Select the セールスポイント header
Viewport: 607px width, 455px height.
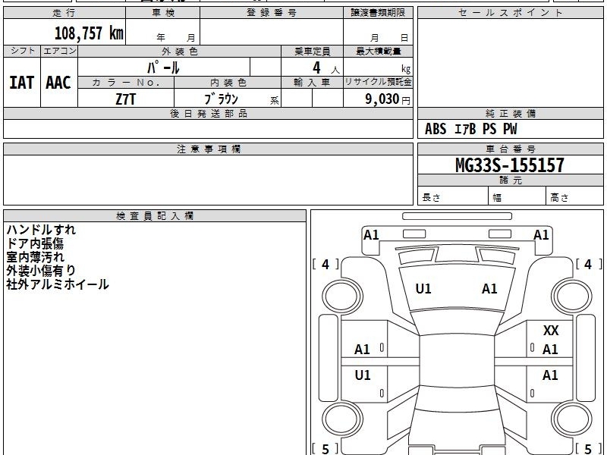coord(510,13)
